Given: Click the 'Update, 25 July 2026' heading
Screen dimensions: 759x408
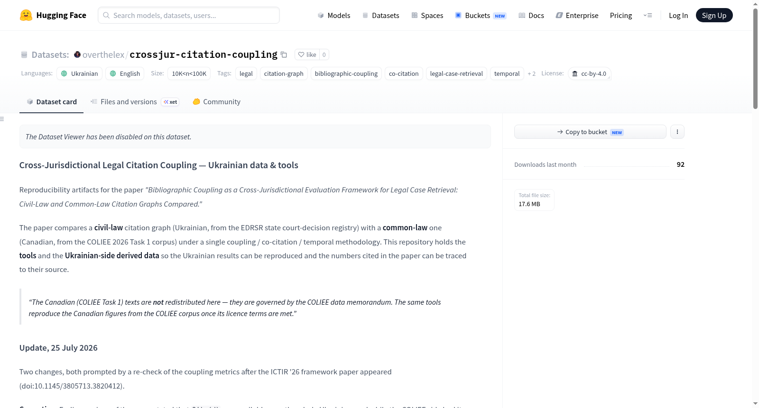Looking at the screenshot, I should [58, 348].
